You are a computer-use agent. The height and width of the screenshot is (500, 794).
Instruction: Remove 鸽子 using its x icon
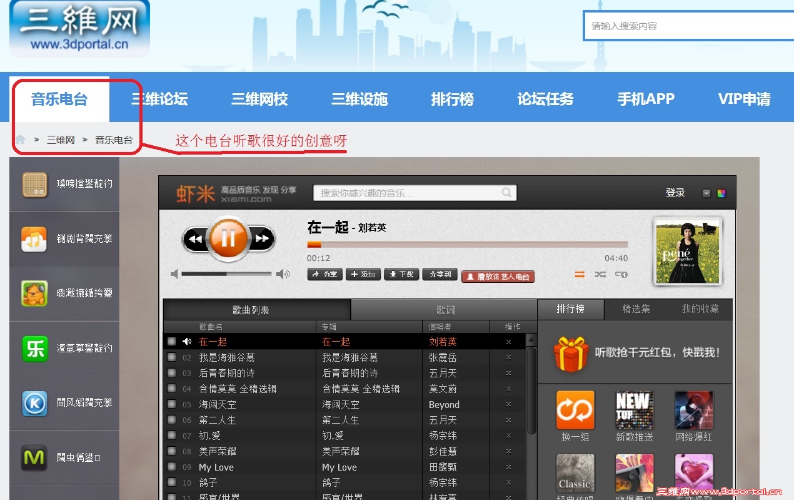click(508, 482)
